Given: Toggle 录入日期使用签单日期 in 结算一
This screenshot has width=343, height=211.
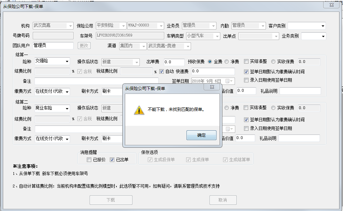Looking at the screenshot, I should click(246, 80).
